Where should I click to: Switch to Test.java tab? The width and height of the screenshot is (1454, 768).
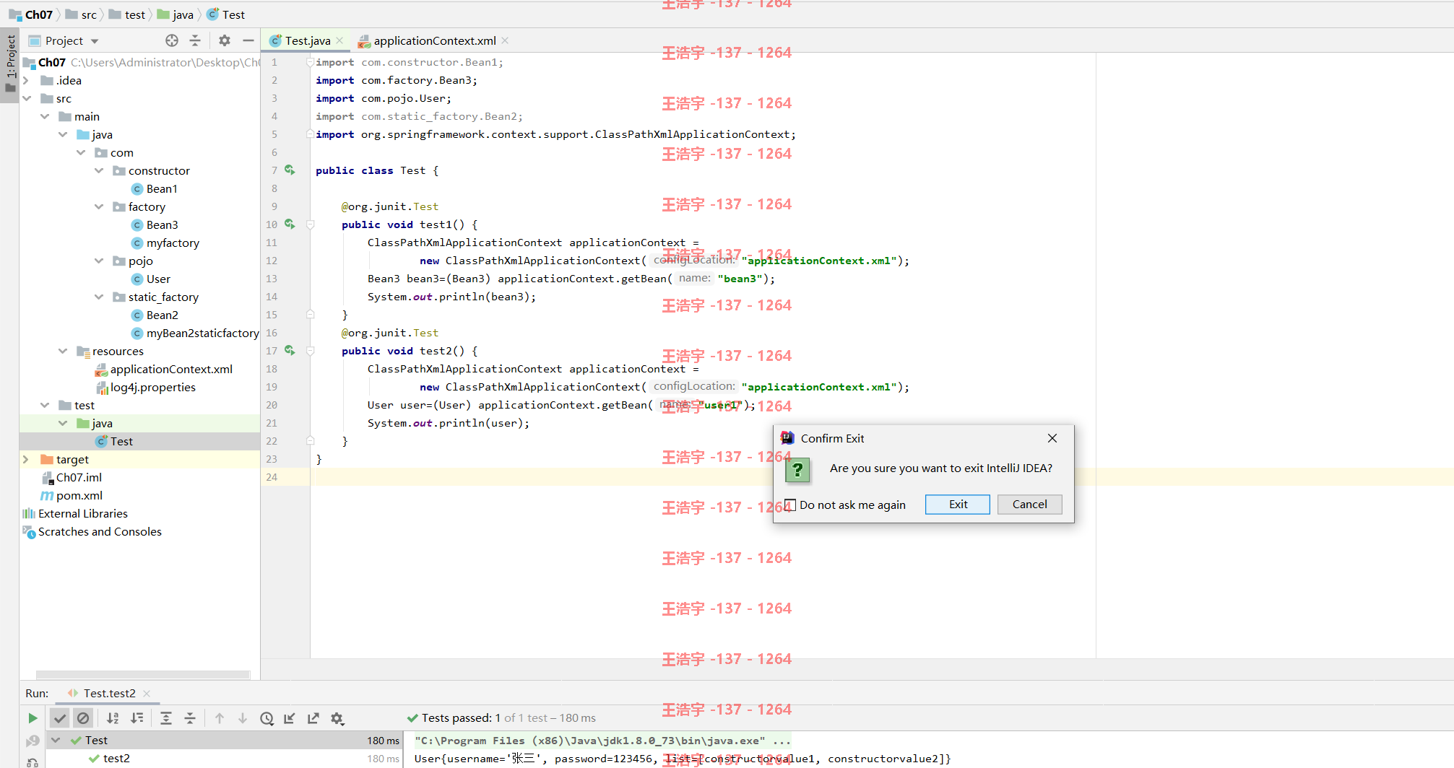pyautogui.click(x=308, y=40)
